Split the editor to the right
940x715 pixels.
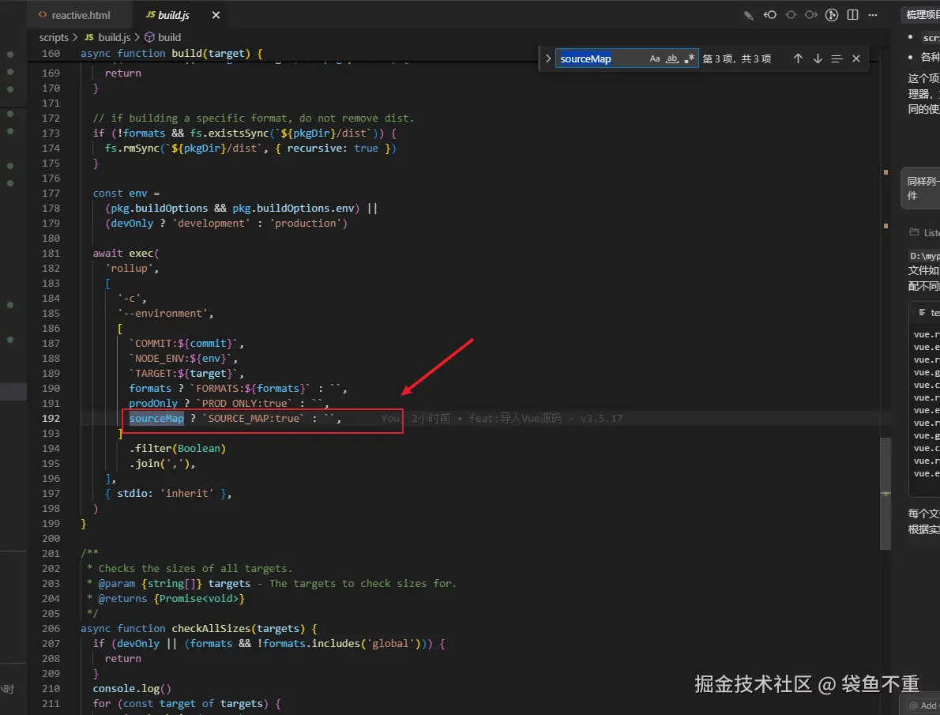point(852,15)
